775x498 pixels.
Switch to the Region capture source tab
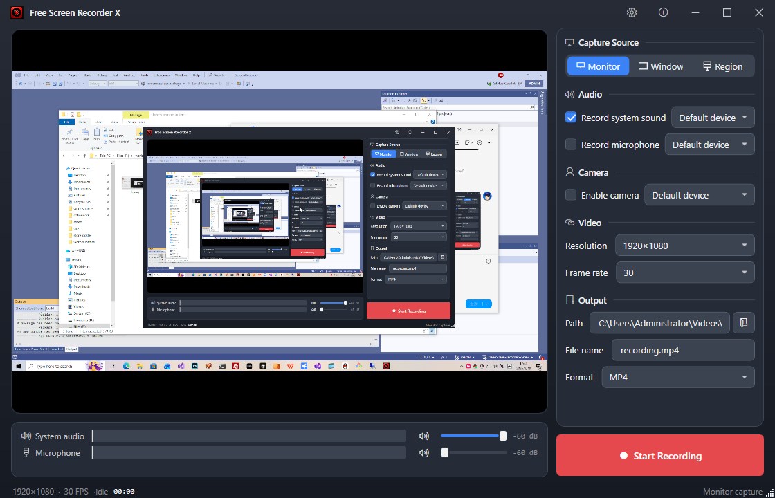tap(722, 66)
